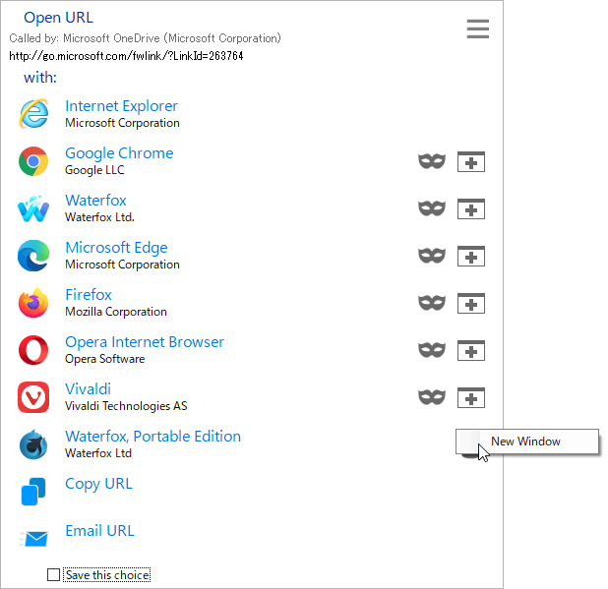Open Waterfox Ltd. in private mask mode
Image resolution: width=608 pixels, height=589 pixels.
[432, 208]
